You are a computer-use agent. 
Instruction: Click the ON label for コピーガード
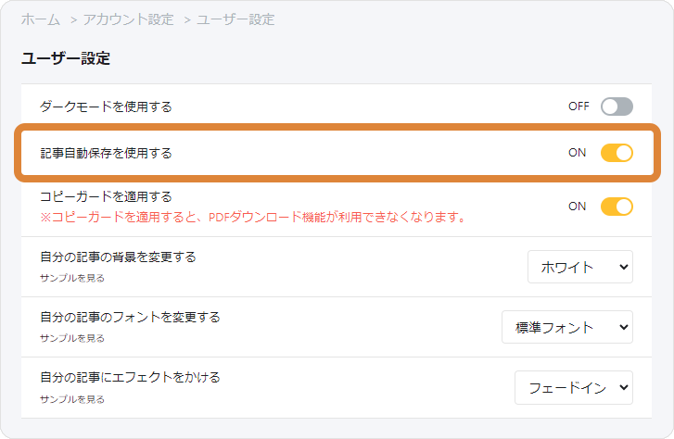click(578, 207)
